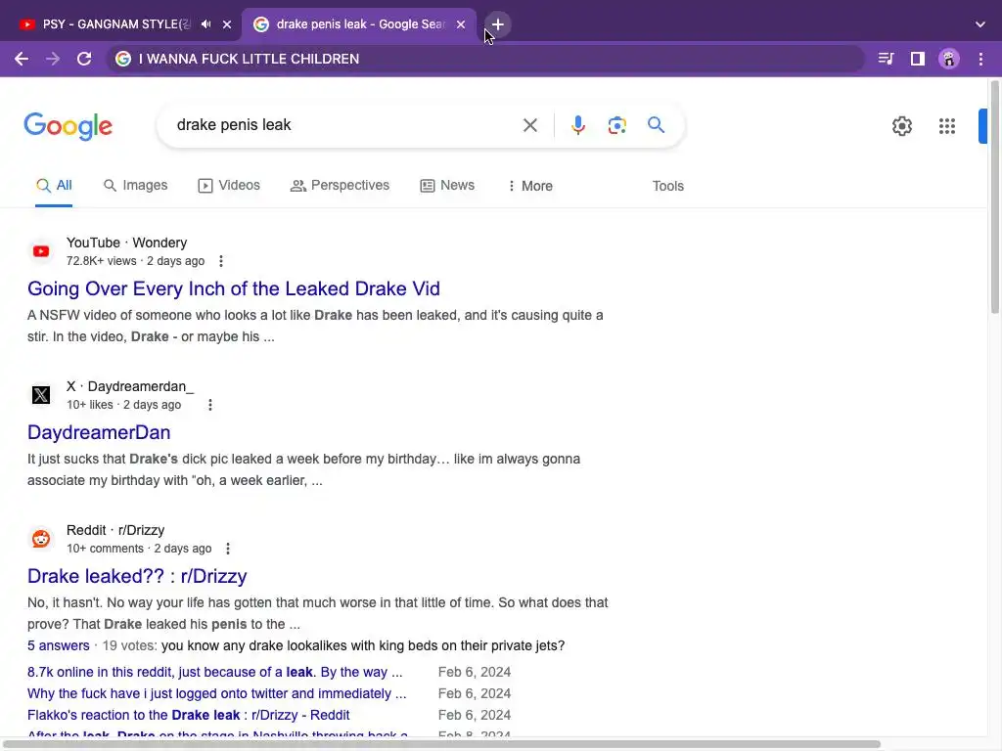Image resolution: width=1002 pixels, height=751 pixels.
Task: Open the three-dot menu for the Daydreamerdan_ result
Action: [x=209, y=405]
